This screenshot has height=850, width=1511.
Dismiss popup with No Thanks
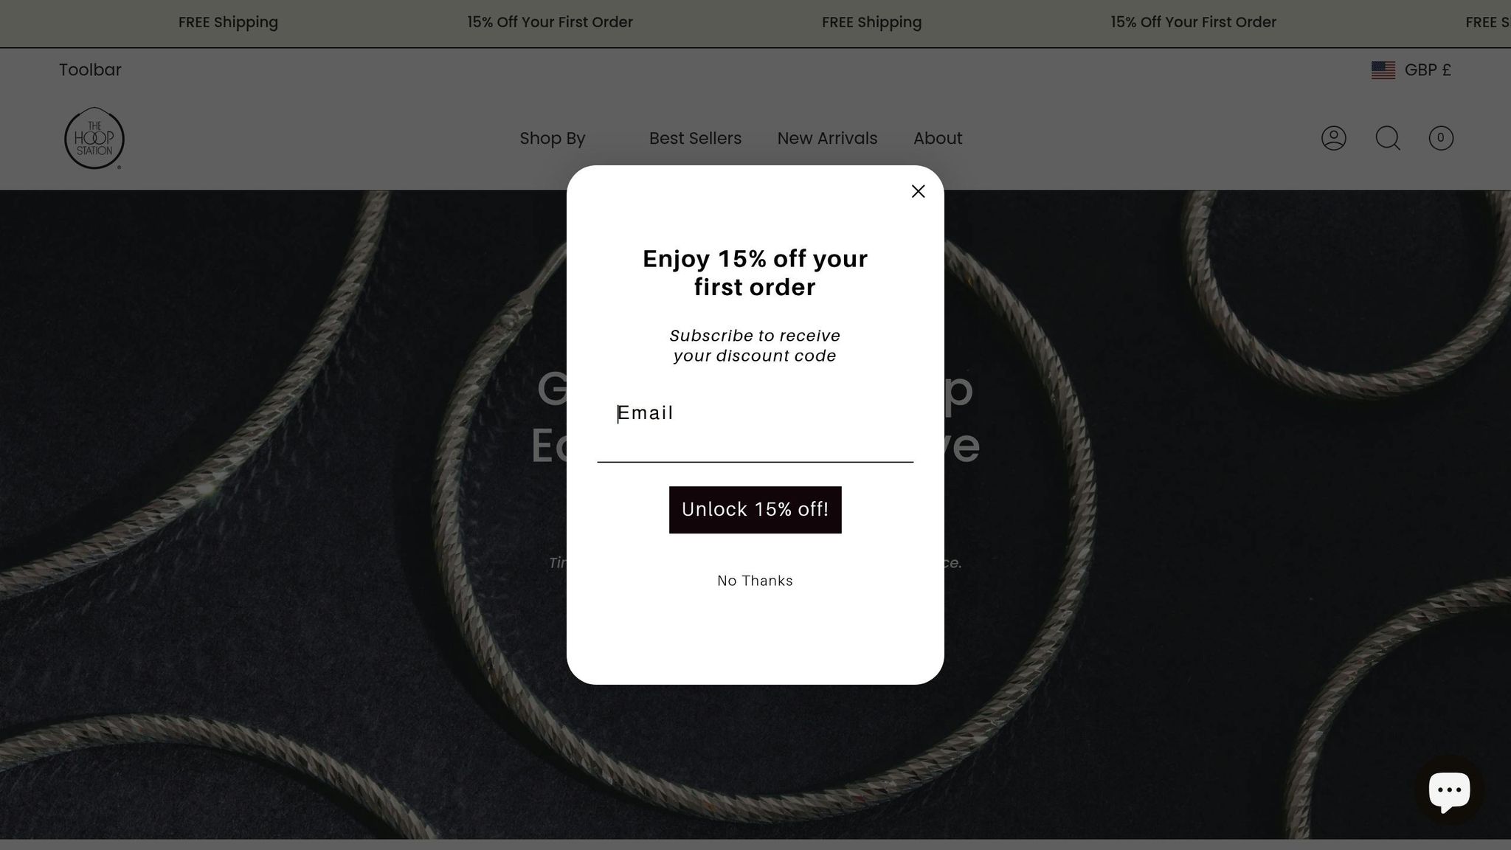click(755, 581)
